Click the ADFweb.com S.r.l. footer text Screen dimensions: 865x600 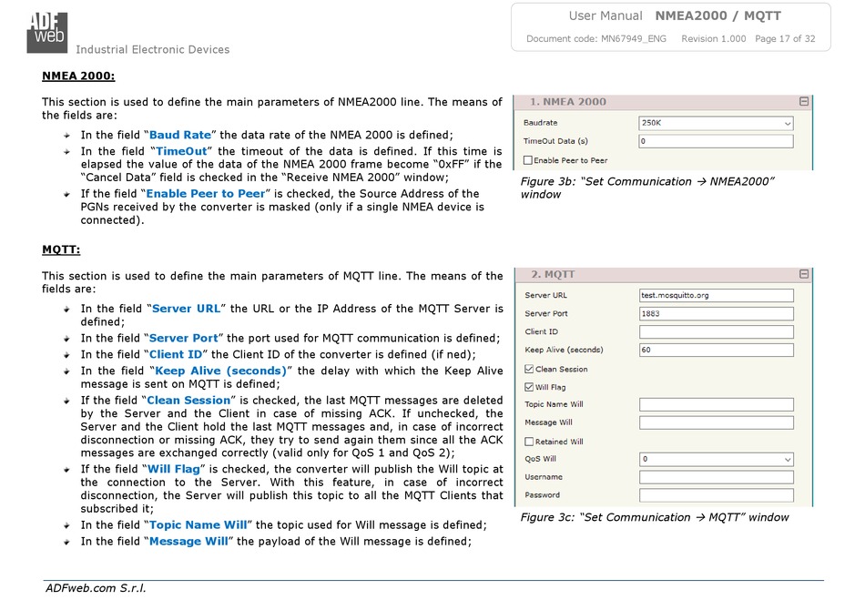(96, 589)
